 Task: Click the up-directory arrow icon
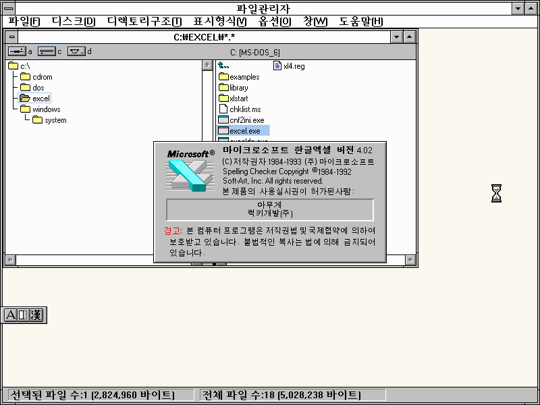tap(223, 65)
